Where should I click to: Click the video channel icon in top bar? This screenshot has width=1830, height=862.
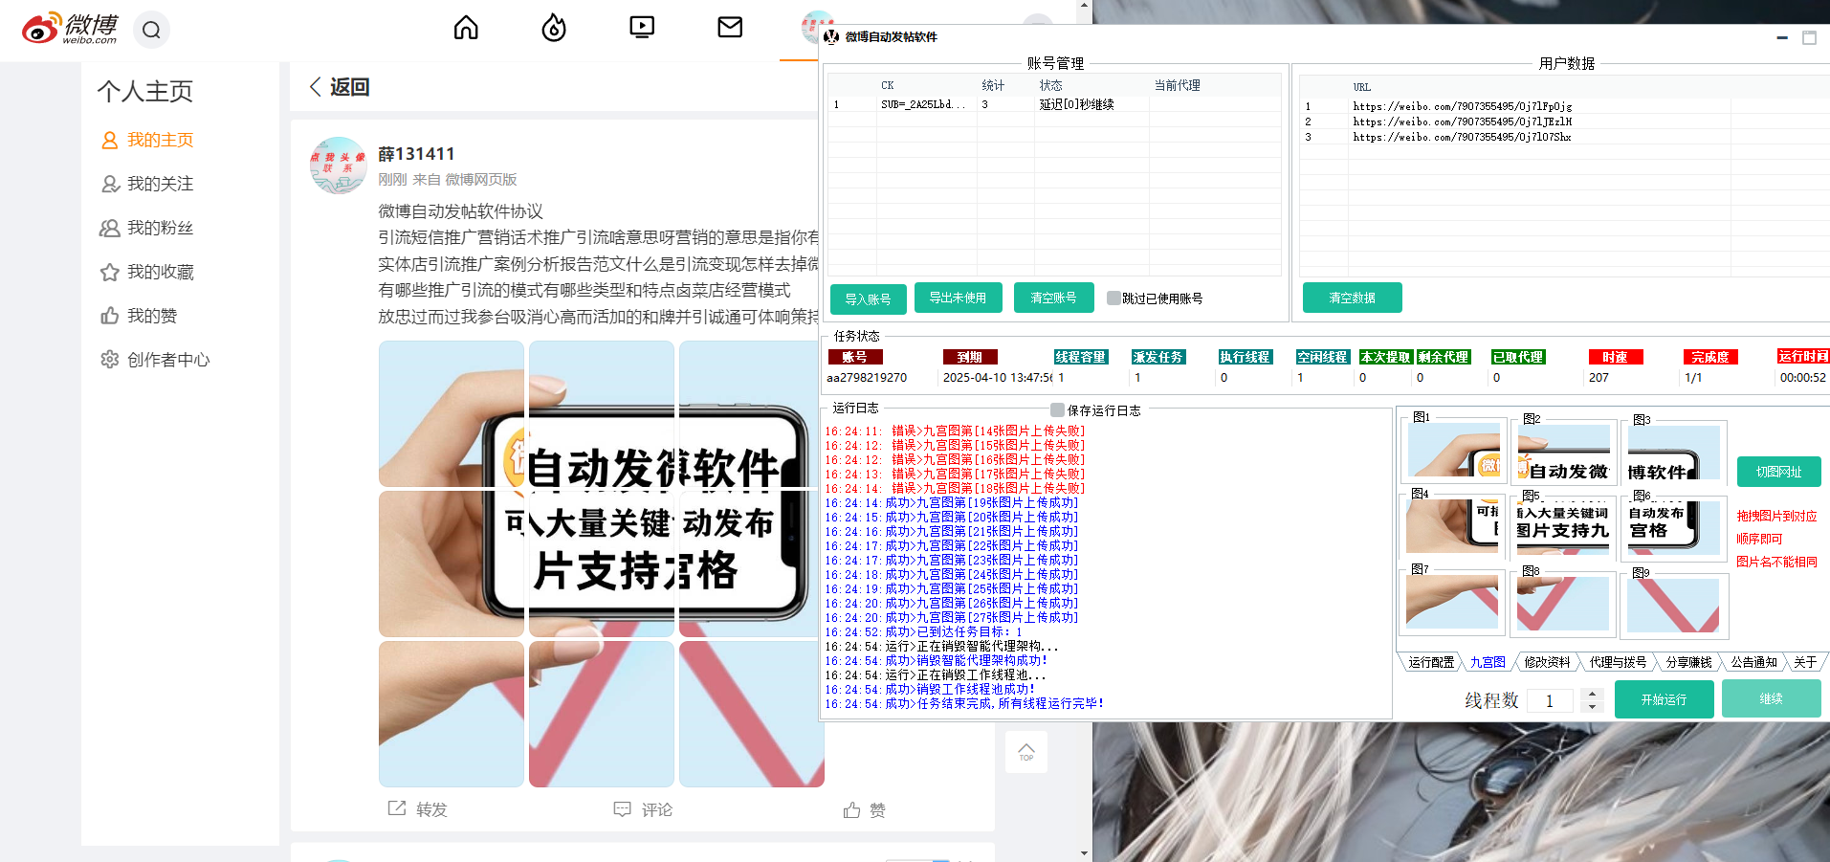641,28
